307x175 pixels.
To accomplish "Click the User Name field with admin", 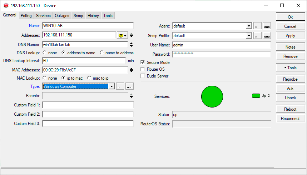I will click(222, 45).
